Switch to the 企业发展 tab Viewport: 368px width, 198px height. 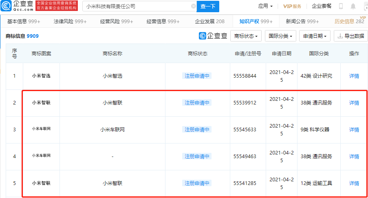pyautogui.click(x=209, y=22)
